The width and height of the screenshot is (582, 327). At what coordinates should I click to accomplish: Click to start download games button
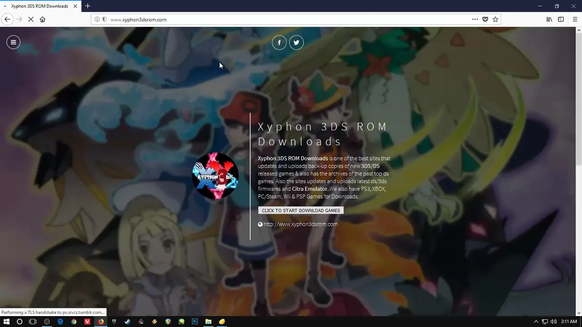[x=301, y=210]
